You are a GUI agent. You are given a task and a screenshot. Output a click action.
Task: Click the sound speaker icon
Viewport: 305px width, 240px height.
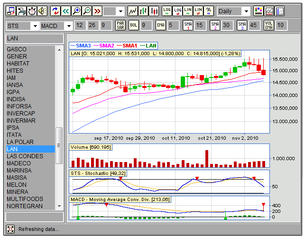(42, 11)
